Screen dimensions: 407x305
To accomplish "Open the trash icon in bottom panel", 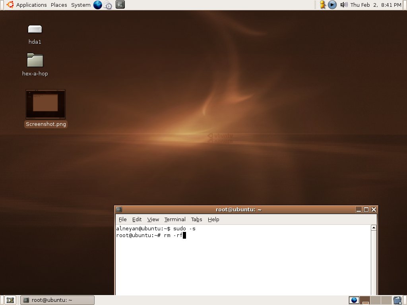I will click(x=397, y=300).
